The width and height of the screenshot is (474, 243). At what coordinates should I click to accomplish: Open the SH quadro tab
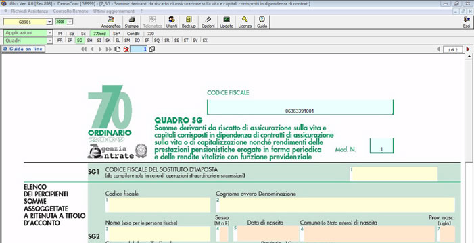(89, 40)
